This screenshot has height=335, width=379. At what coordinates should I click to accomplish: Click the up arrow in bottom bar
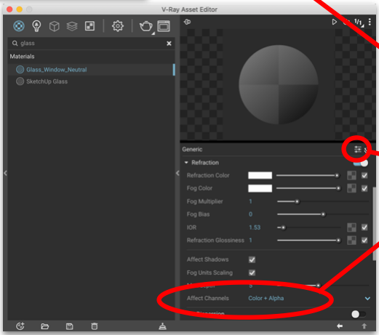pyautogui.click(x=364, y=326)
